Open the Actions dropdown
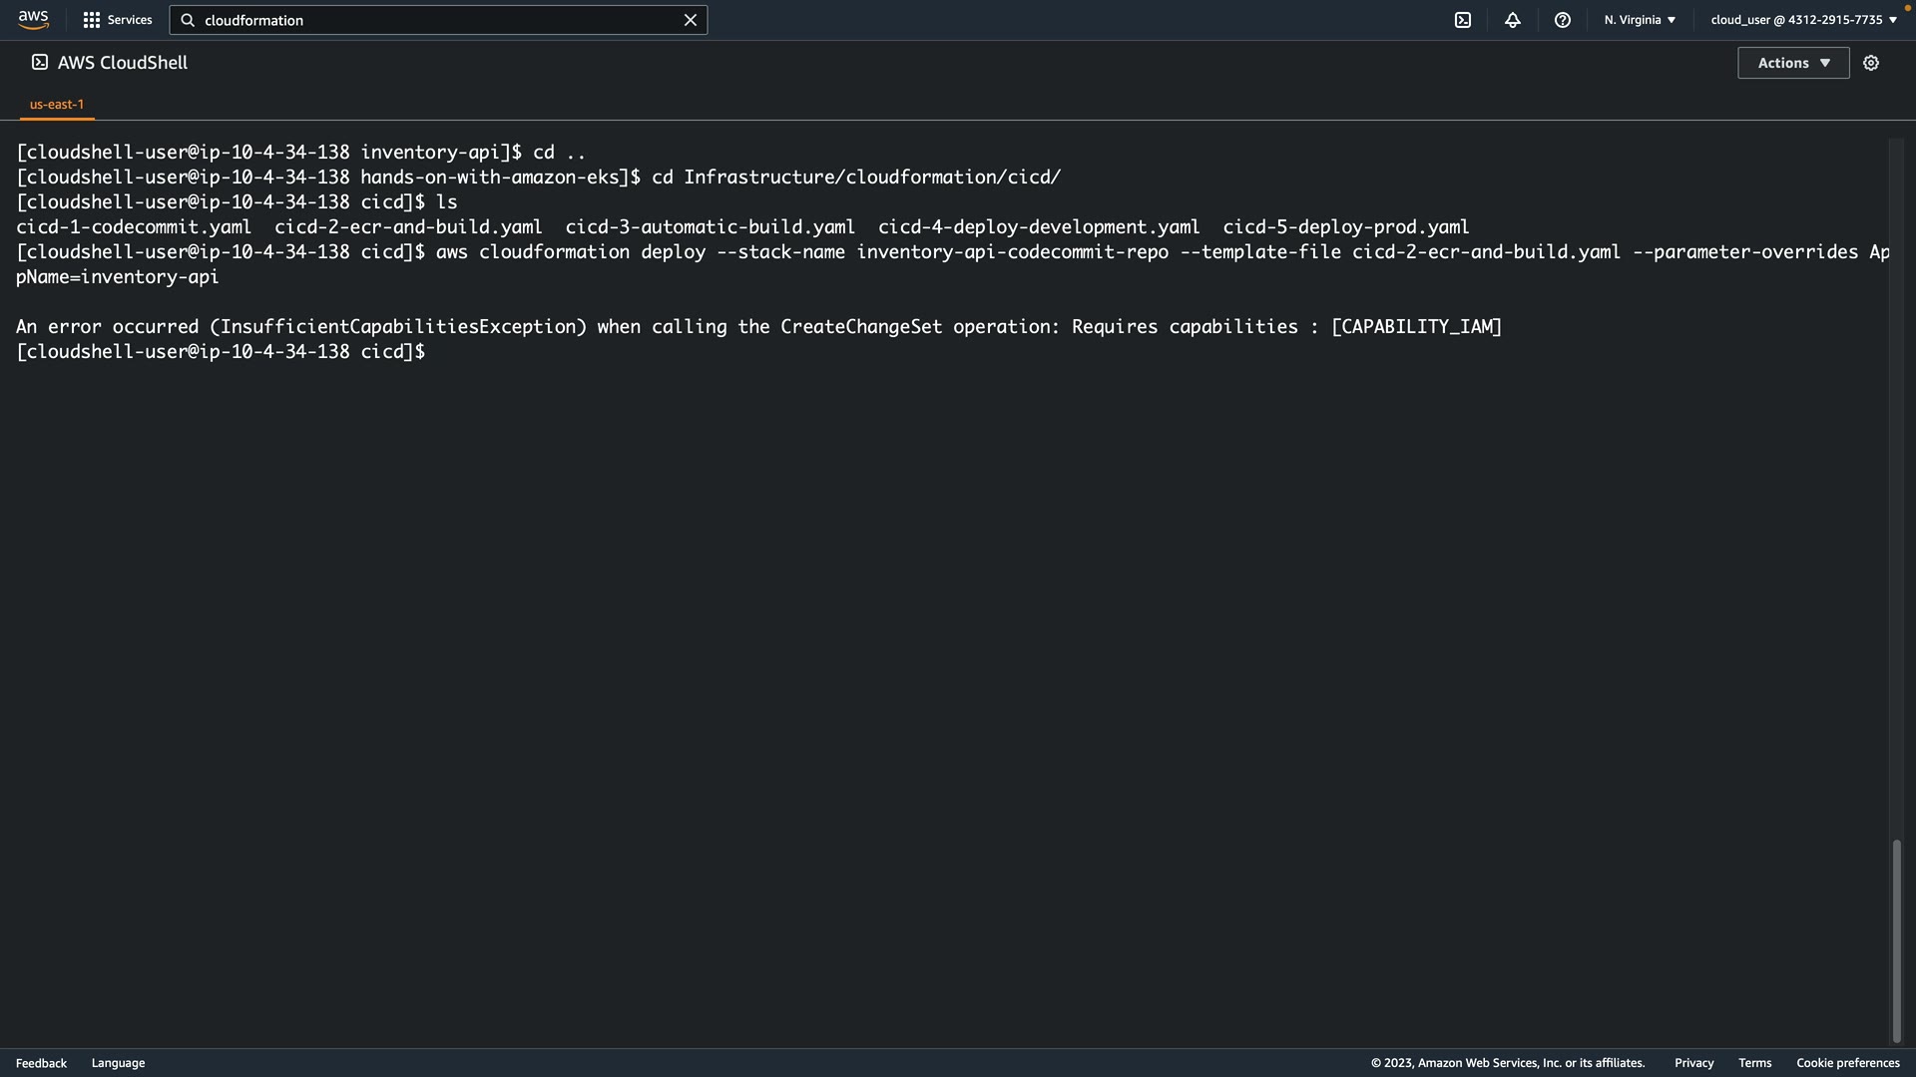 coord(1793,63)
